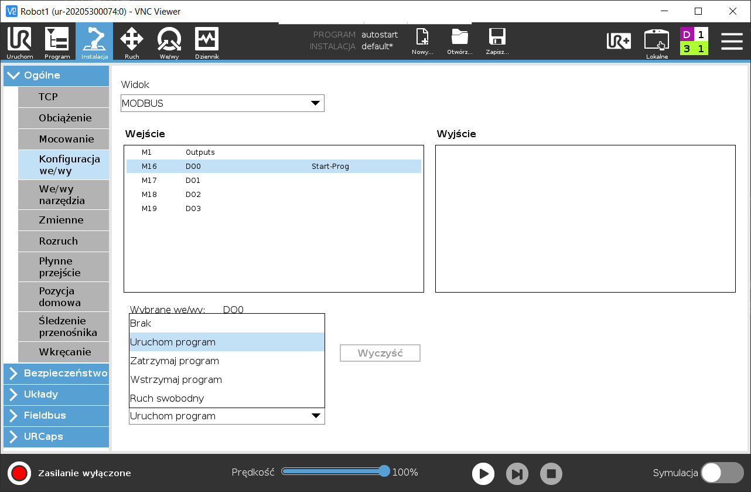Minimize the VNC Viewer window

(x=664, y=11)
